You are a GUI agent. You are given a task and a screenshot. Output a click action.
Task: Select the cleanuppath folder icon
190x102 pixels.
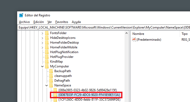51,76
